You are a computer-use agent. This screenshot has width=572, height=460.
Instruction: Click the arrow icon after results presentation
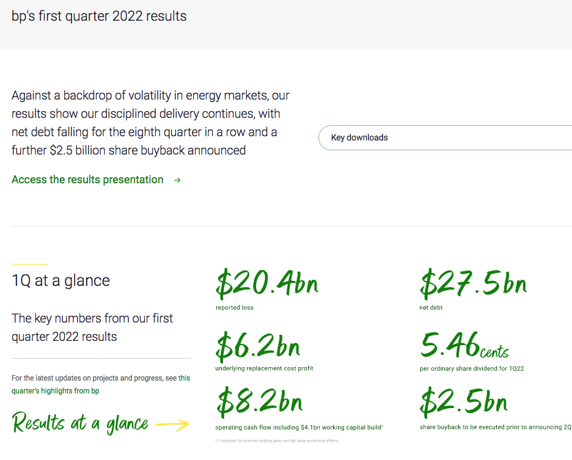[177, 180]
